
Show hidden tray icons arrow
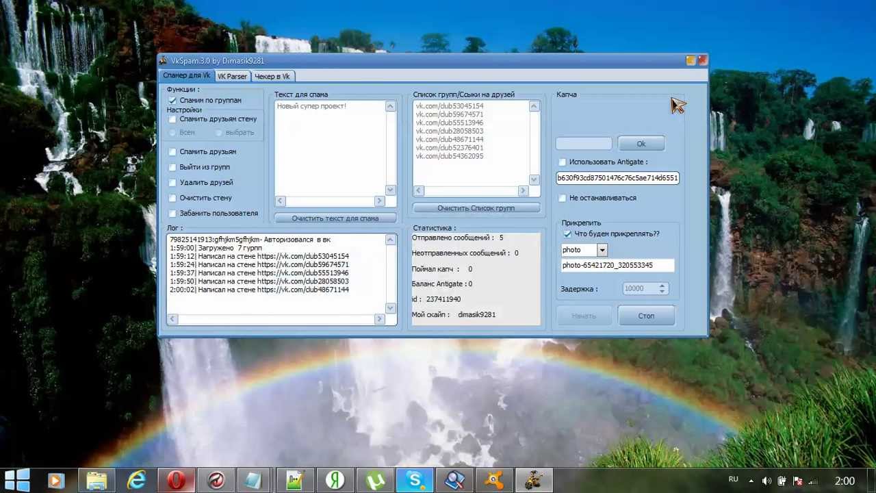tap(751, 481)
